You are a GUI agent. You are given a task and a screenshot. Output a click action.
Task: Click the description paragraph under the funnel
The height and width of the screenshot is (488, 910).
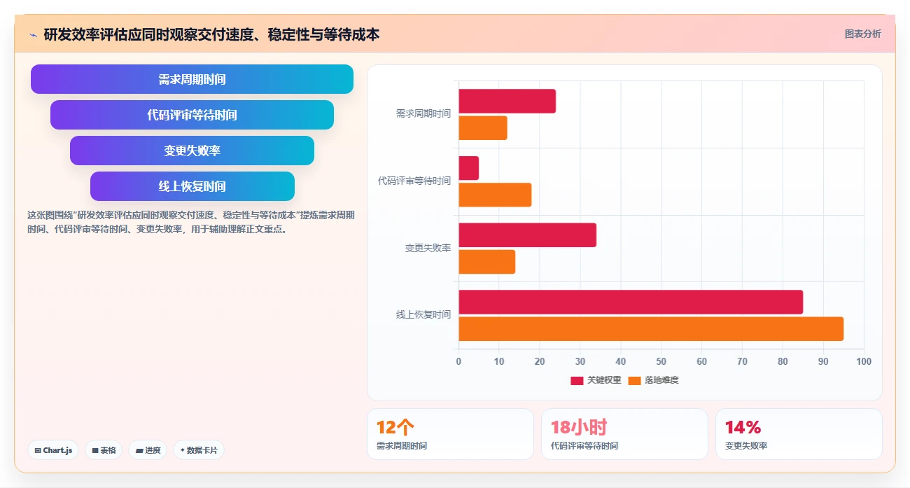(190, 222)
